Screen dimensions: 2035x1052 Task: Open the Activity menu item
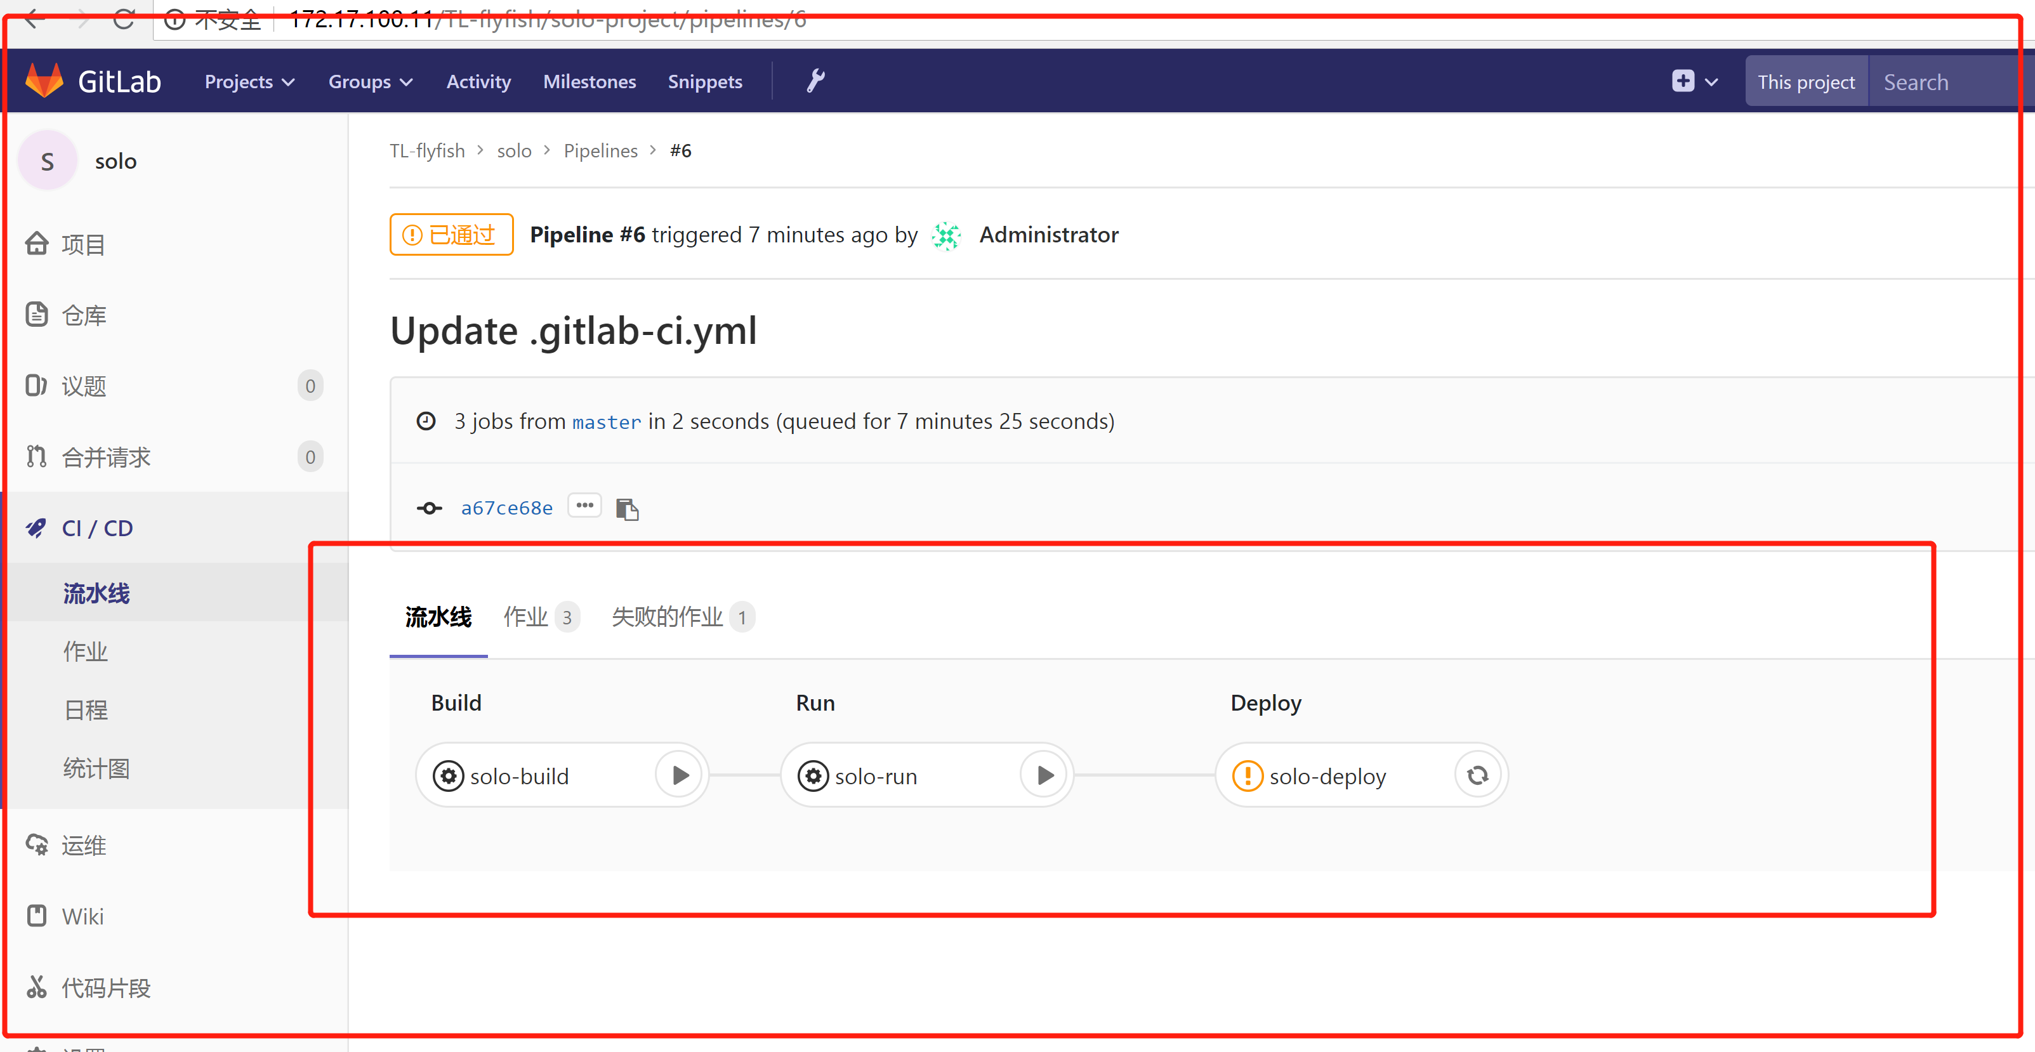[x=478, y=81]
